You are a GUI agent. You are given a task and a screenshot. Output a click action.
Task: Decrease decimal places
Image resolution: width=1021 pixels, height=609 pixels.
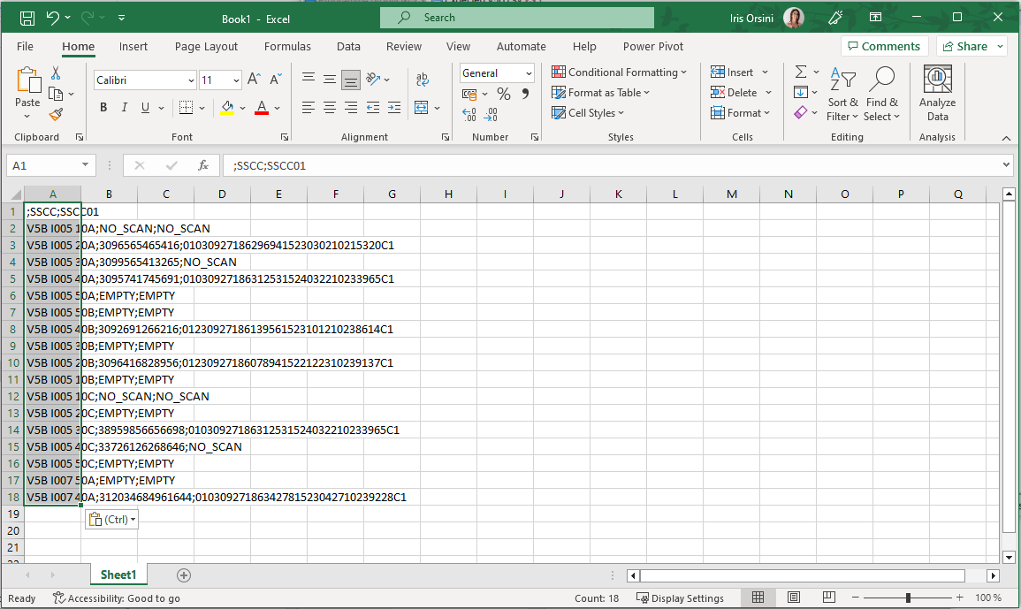pos(491,115)
